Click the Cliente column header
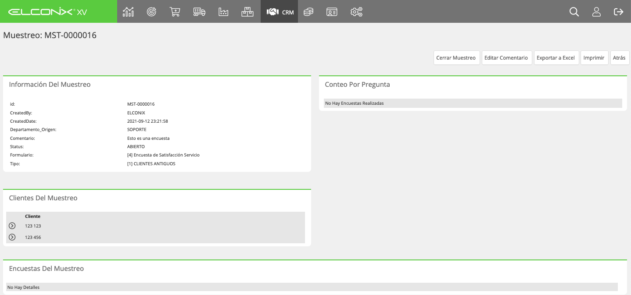This screenshot has height=295, width=631. click(33, 216)
